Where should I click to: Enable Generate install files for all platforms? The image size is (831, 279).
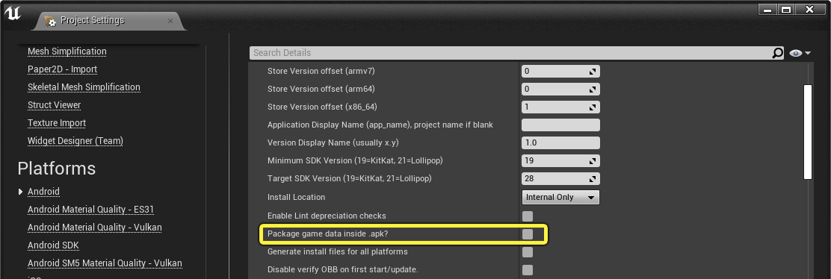(x=528, y=252)
